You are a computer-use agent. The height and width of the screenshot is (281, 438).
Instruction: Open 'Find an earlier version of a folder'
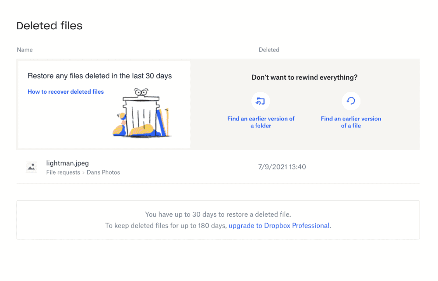pos(261,122)
